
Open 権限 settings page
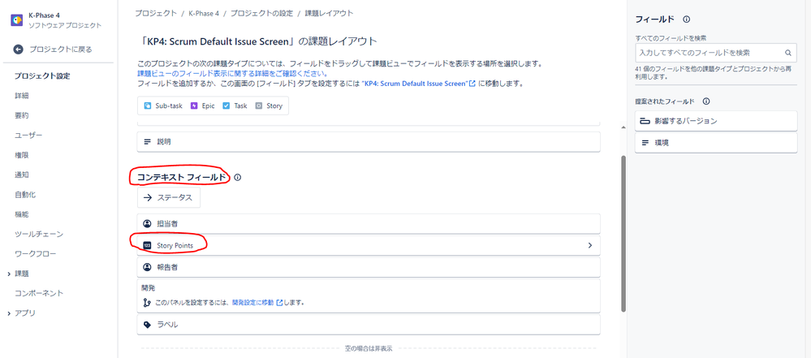[x=22, y=155]
